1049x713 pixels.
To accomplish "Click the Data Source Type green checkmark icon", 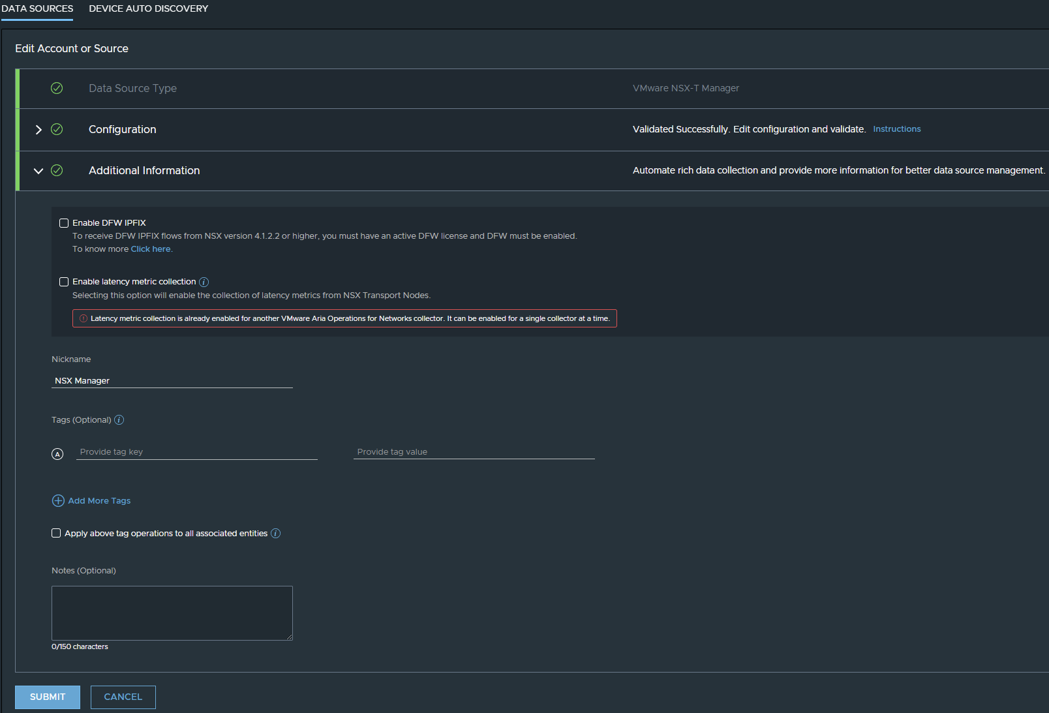I will pos(57,88).
